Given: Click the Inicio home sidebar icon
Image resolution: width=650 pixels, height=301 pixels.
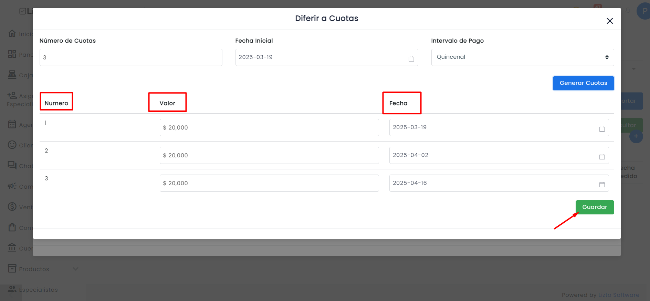Looking at the screenshot, I should 12,33.
